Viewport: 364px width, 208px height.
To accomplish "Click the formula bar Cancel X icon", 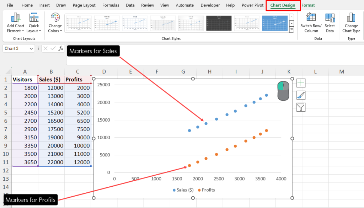I will 45,48.
